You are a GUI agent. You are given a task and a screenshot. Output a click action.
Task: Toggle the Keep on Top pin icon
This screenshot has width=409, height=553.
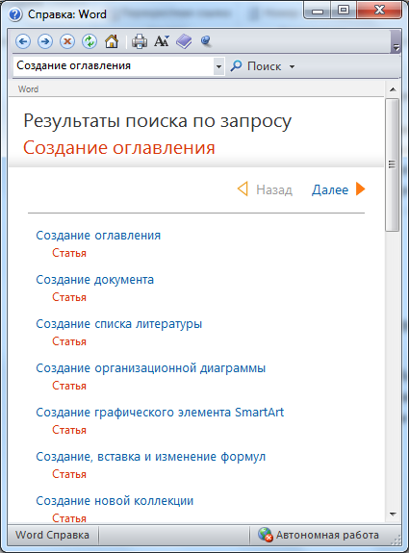pyautogui.click(x=206, y=41)
